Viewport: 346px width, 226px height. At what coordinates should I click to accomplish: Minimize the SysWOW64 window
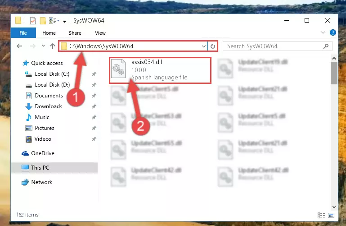287,20
